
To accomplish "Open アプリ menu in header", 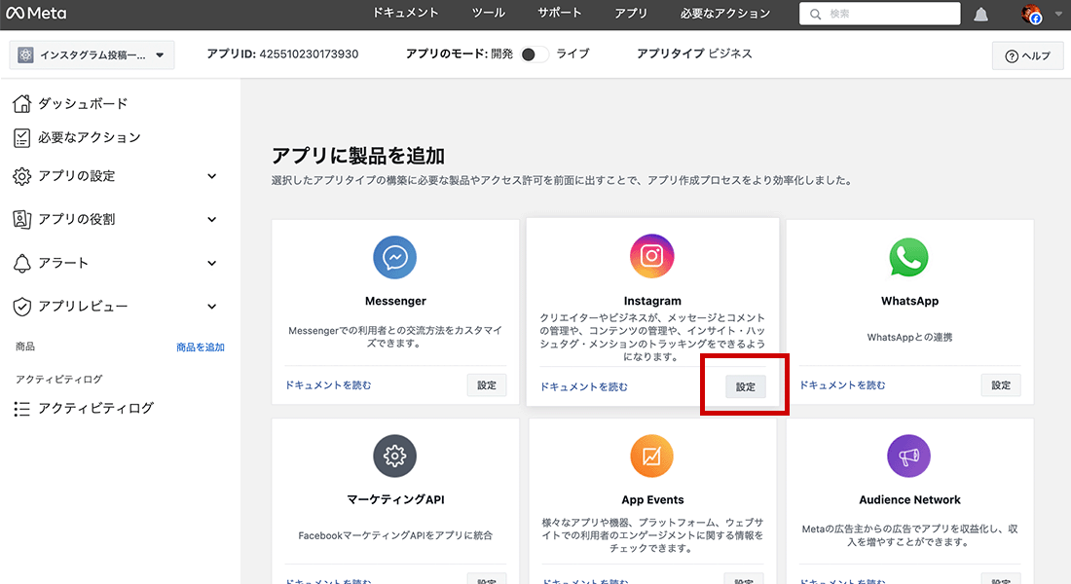I will [x=631, y=13].
